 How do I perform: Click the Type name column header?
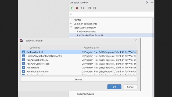click(x=34, y=48)
